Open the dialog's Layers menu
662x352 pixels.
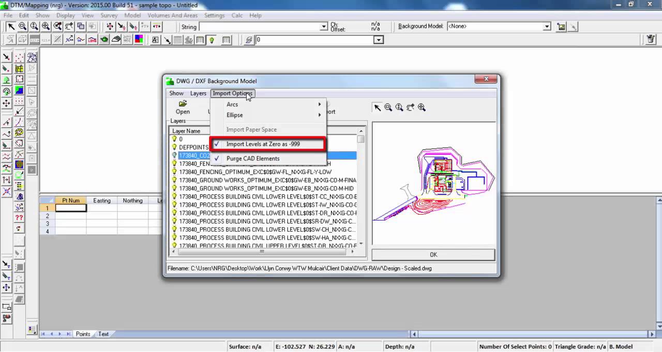(x=198, y=93)
